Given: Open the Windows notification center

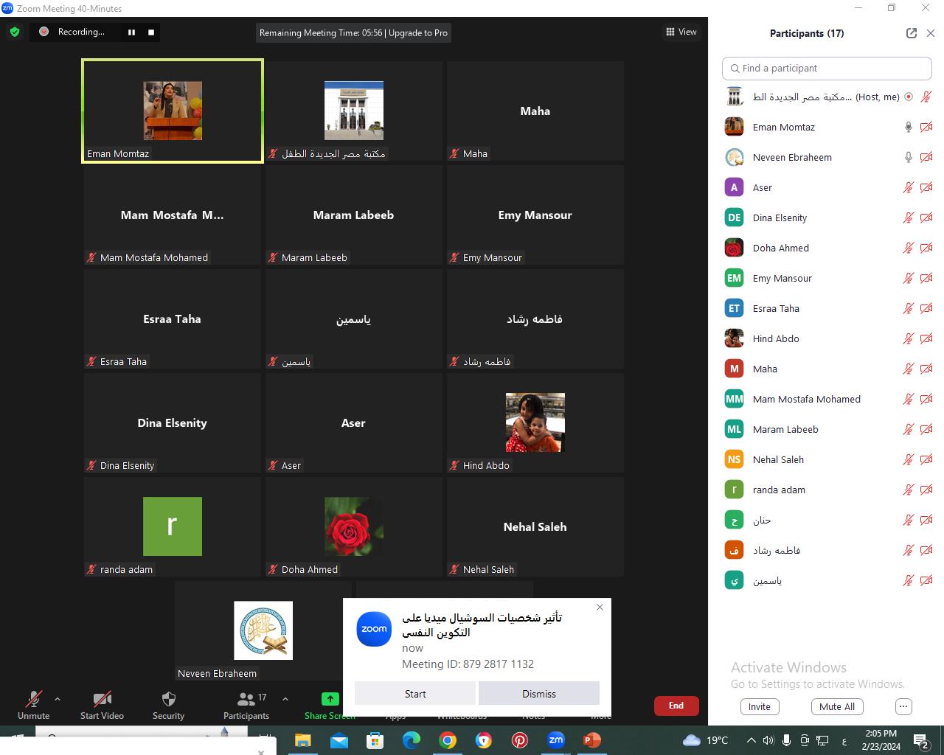Looking at the screenshot, I should tap(921, 741).
